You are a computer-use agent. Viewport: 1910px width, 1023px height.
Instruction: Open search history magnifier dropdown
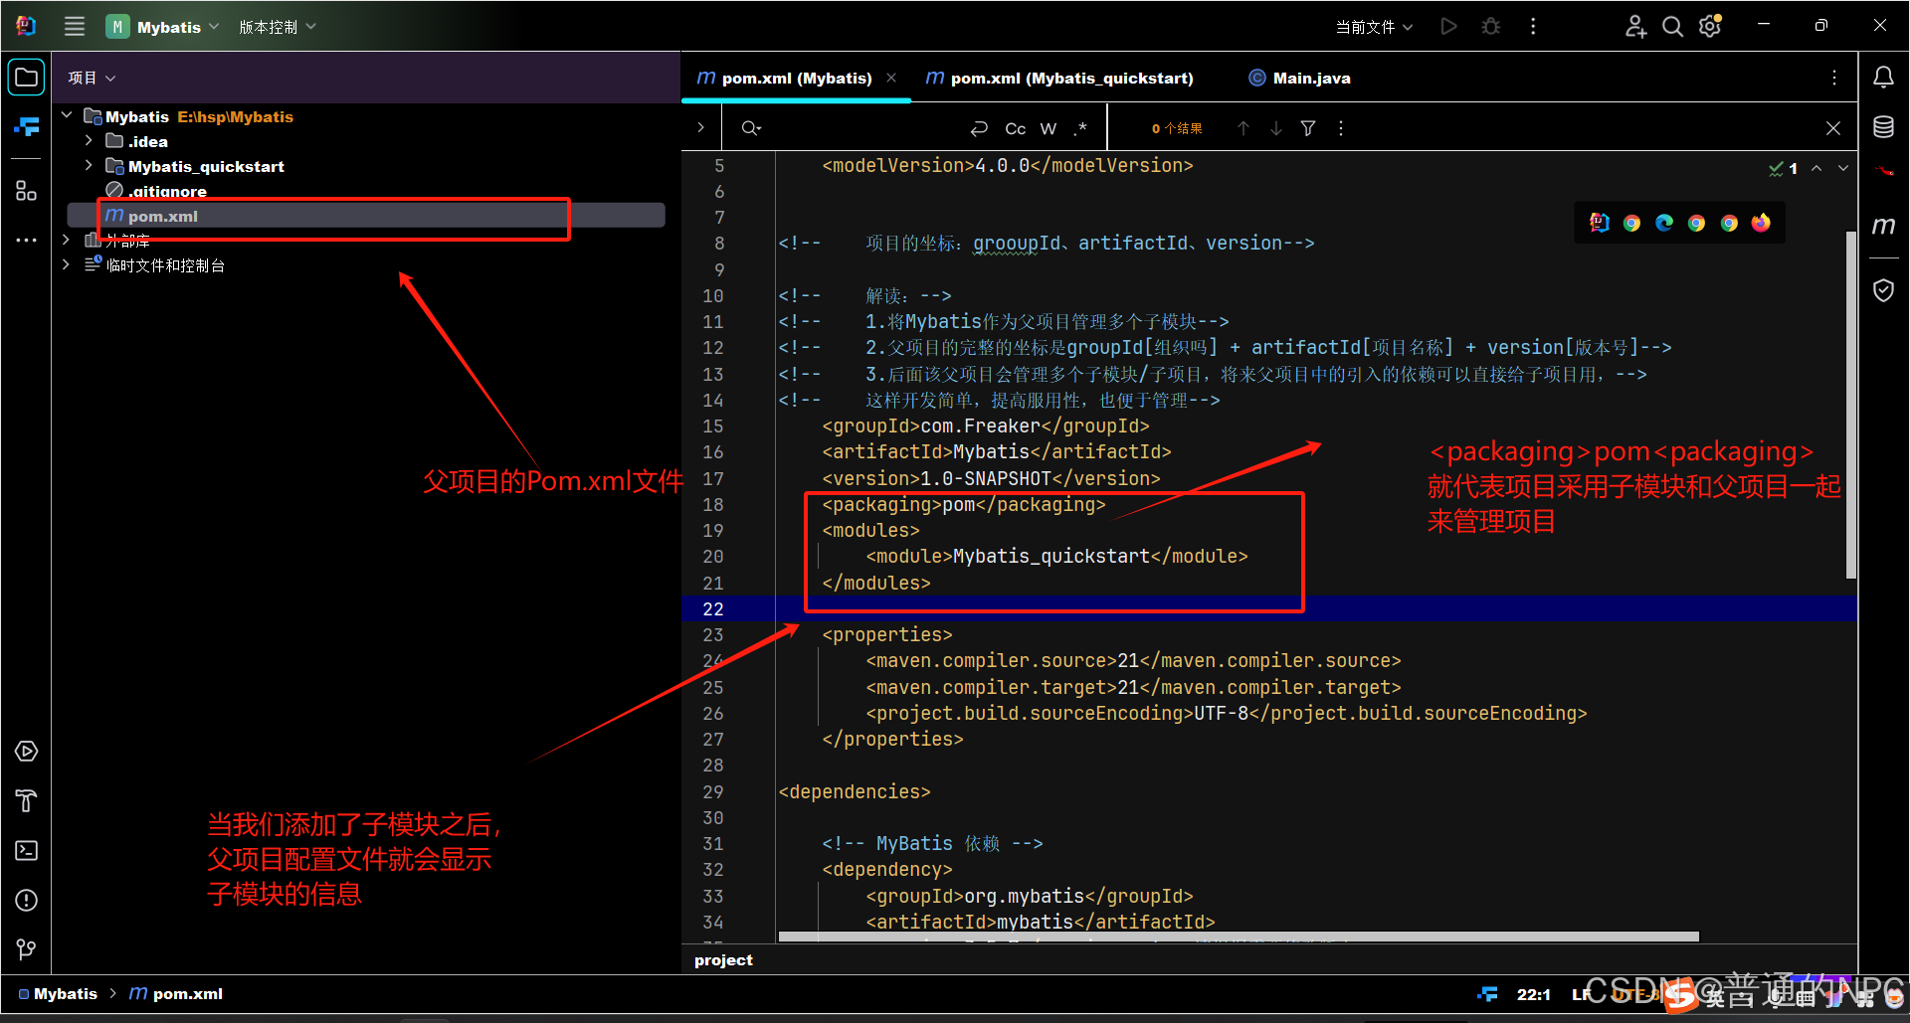(x=751, y=128)
